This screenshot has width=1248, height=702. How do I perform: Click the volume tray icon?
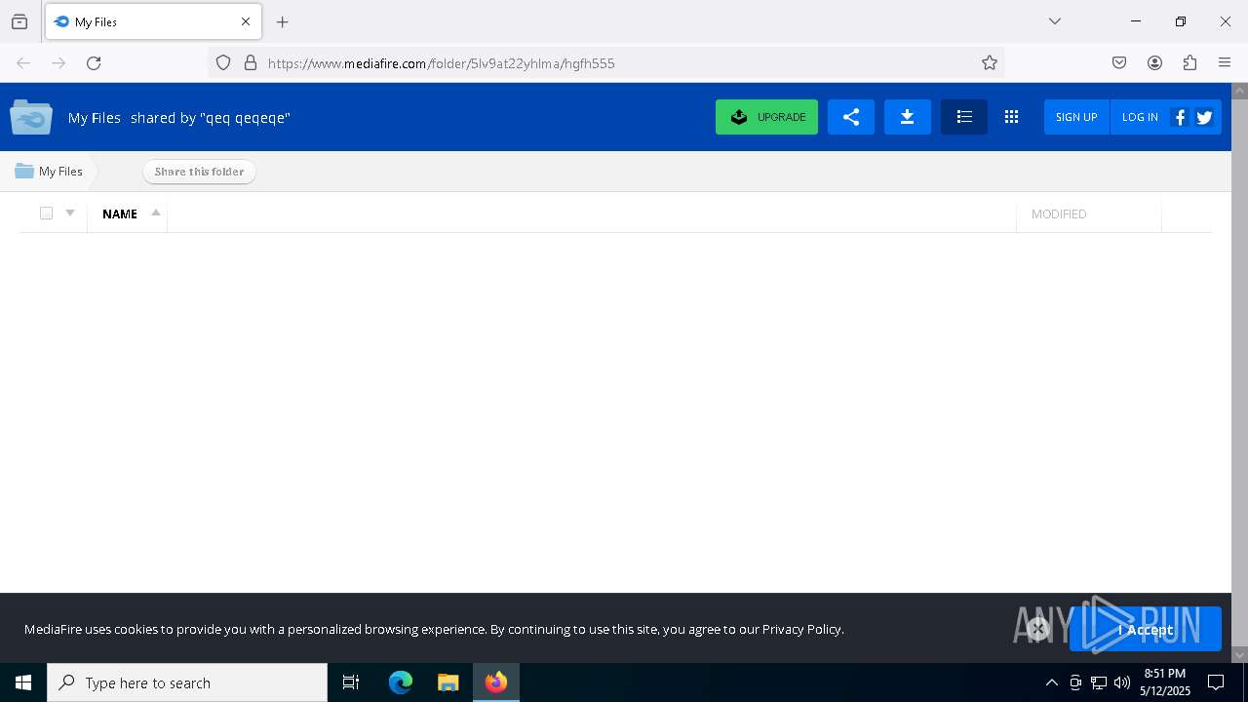click(1122, 682)
